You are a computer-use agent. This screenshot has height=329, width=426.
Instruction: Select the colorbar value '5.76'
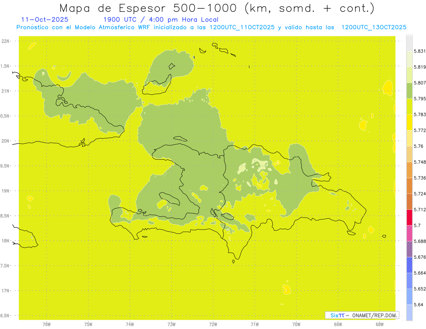click(x=418, y=146)
